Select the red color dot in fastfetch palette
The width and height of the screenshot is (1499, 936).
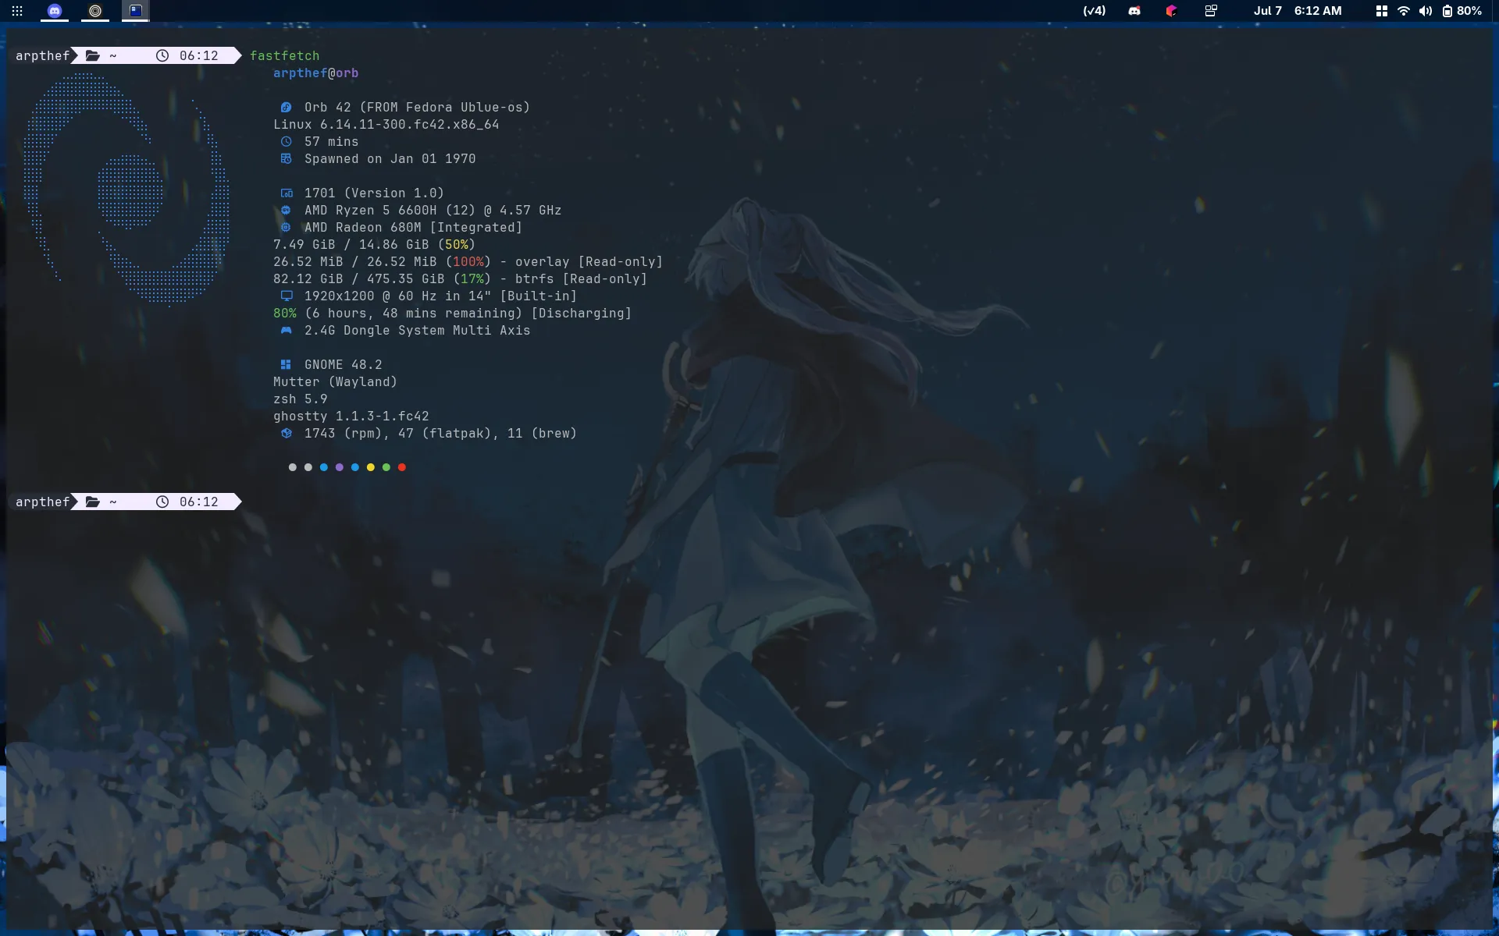pos(402,467)
